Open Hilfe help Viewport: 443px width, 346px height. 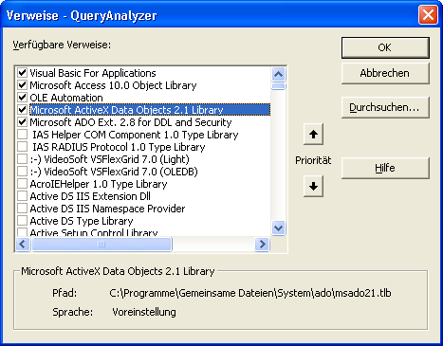click(385, 168)
